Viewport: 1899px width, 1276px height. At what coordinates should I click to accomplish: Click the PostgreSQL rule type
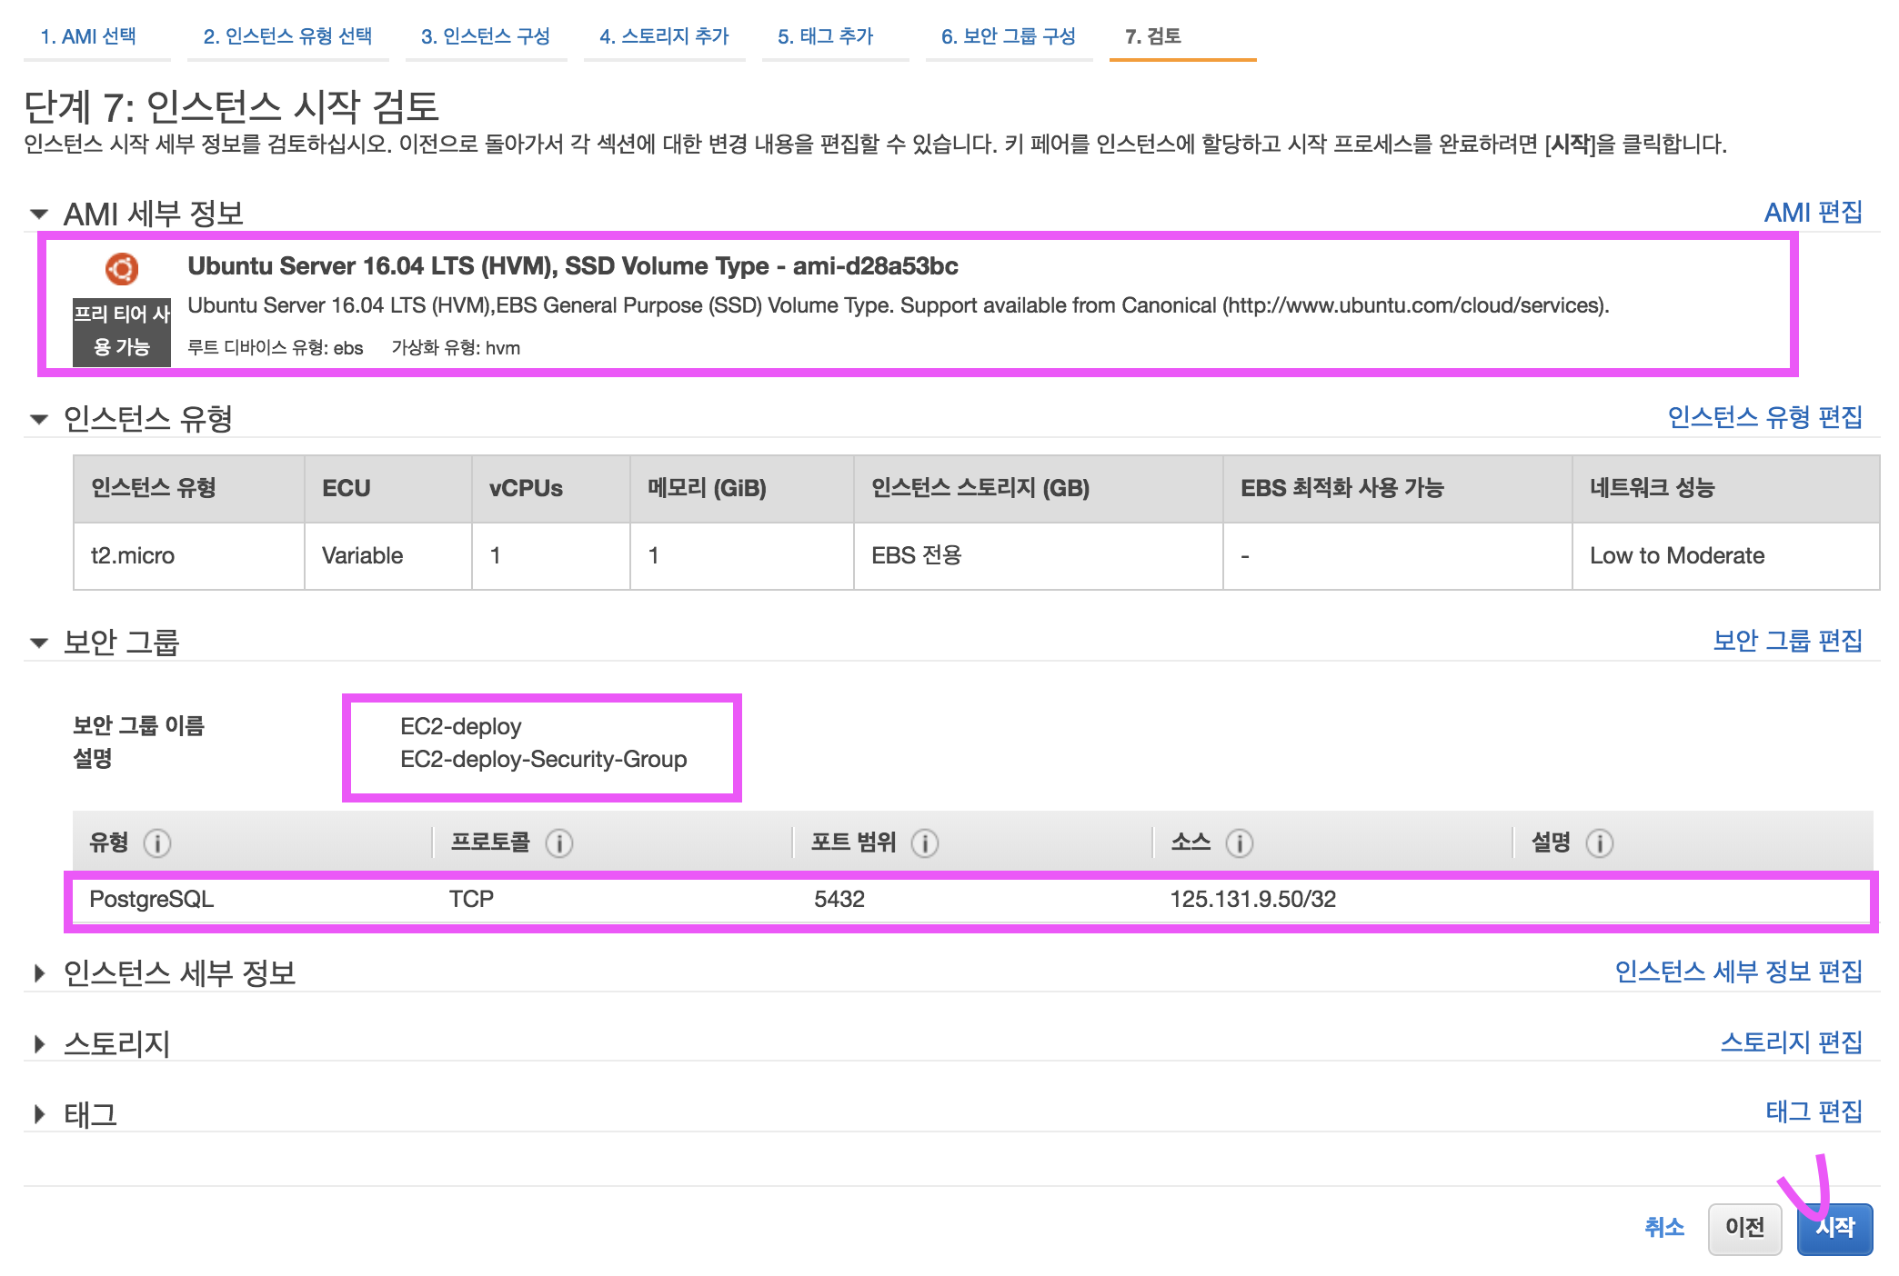[x=151, y=899]
